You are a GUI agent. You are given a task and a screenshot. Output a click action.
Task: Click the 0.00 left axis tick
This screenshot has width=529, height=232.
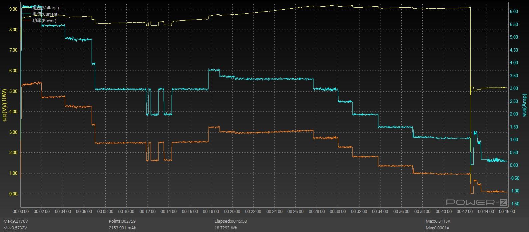click(13, 194)
